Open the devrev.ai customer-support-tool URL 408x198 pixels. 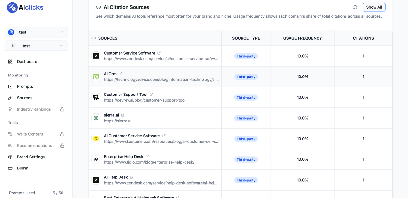(145, 100)
